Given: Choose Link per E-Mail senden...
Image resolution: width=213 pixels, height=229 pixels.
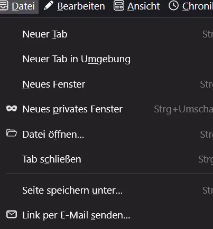Looking at the screenshot, I should (107, 215).
